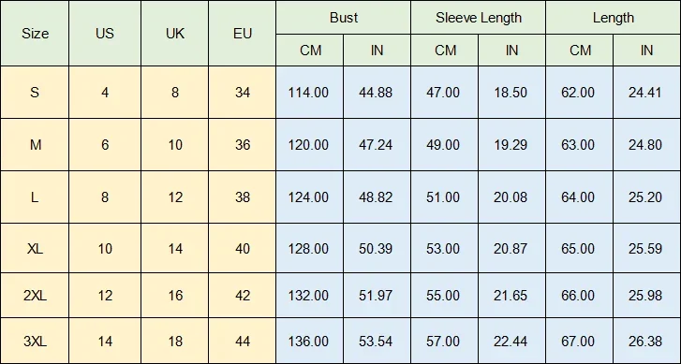The image size is (681, 364).
Task: Select the Length header cell
Action: (614, 18)
